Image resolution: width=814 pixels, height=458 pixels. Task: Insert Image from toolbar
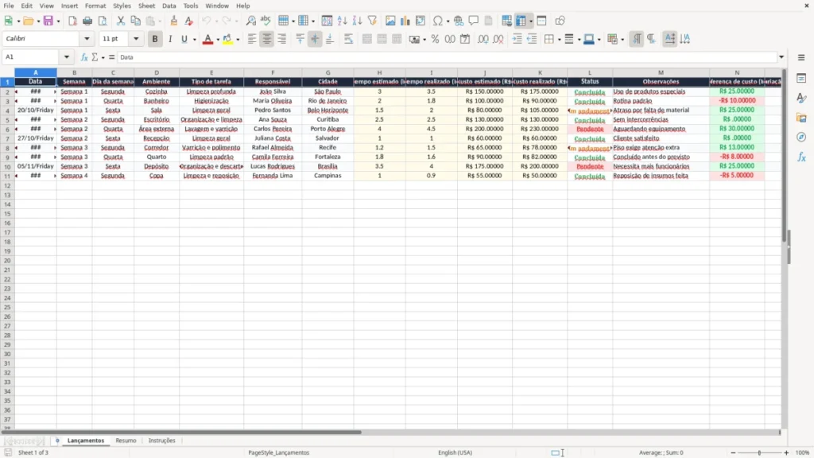[x=390, y=21]
